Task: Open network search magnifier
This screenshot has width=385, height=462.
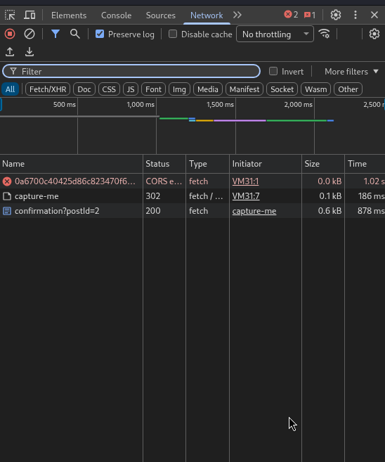Action: pyautogui.click(x=74, y=34)
